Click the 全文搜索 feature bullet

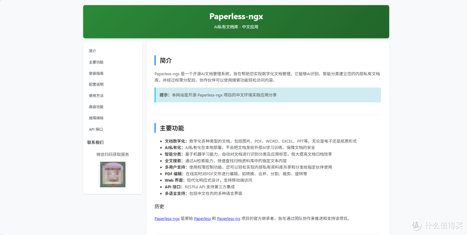tap(226, 161)
